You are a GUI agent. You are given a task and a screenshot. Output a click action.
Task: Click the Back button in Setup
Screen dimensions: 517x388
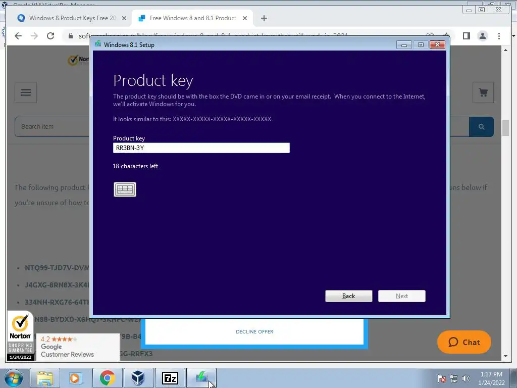(348, 296)
